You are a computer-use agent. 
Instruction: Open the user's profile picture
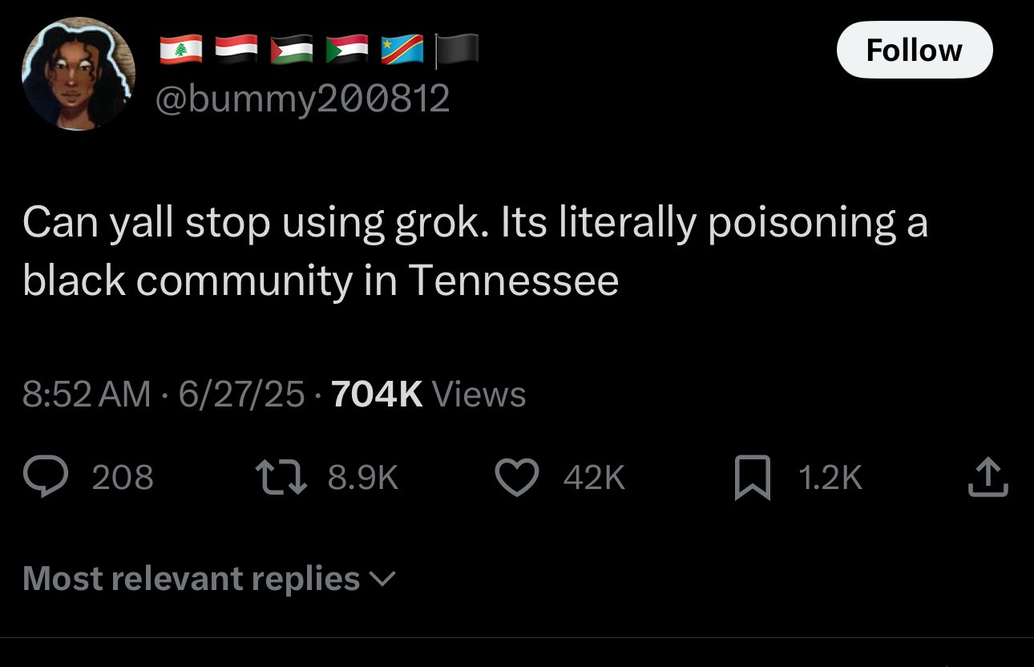(x=79, y=74)
